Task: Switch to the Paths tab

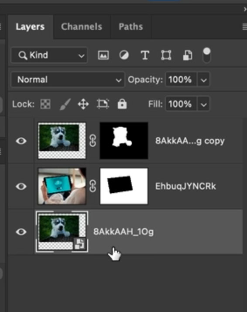Action: (131, 27)
